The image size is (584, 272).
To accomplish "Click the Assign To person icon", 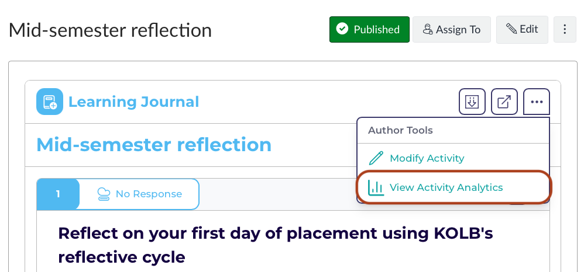I will click(428, 29).
